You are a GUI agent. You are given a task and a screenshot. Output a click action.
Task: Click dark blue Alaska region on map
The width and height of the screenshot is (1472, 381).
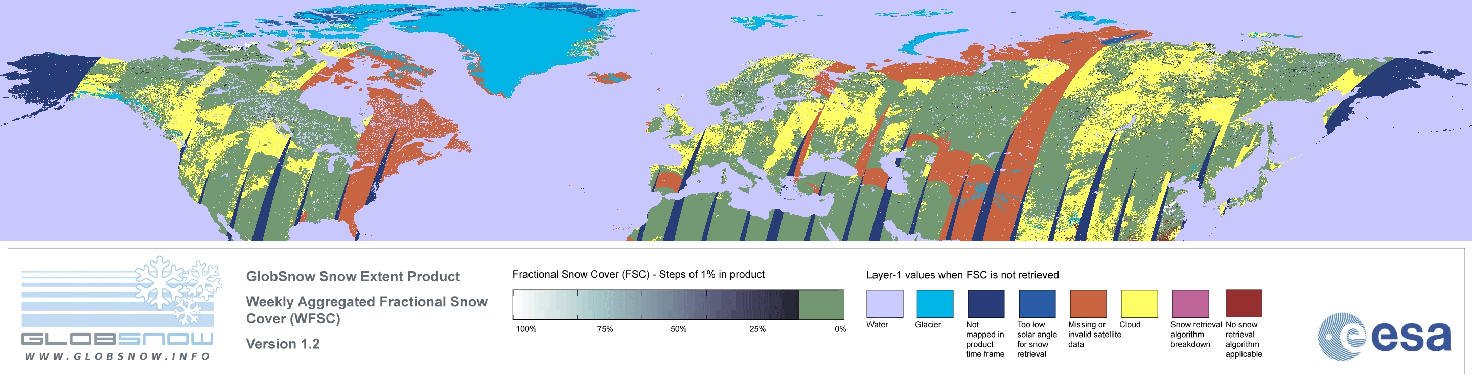pos(49,80)
